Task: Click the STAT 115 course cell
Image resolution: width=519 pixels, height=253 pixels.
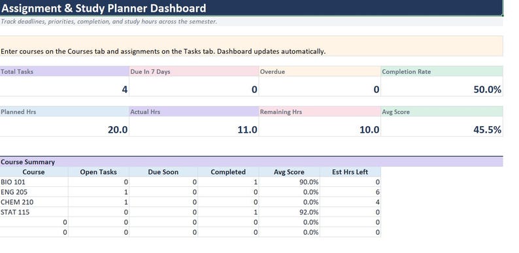Action: [34, 212]
